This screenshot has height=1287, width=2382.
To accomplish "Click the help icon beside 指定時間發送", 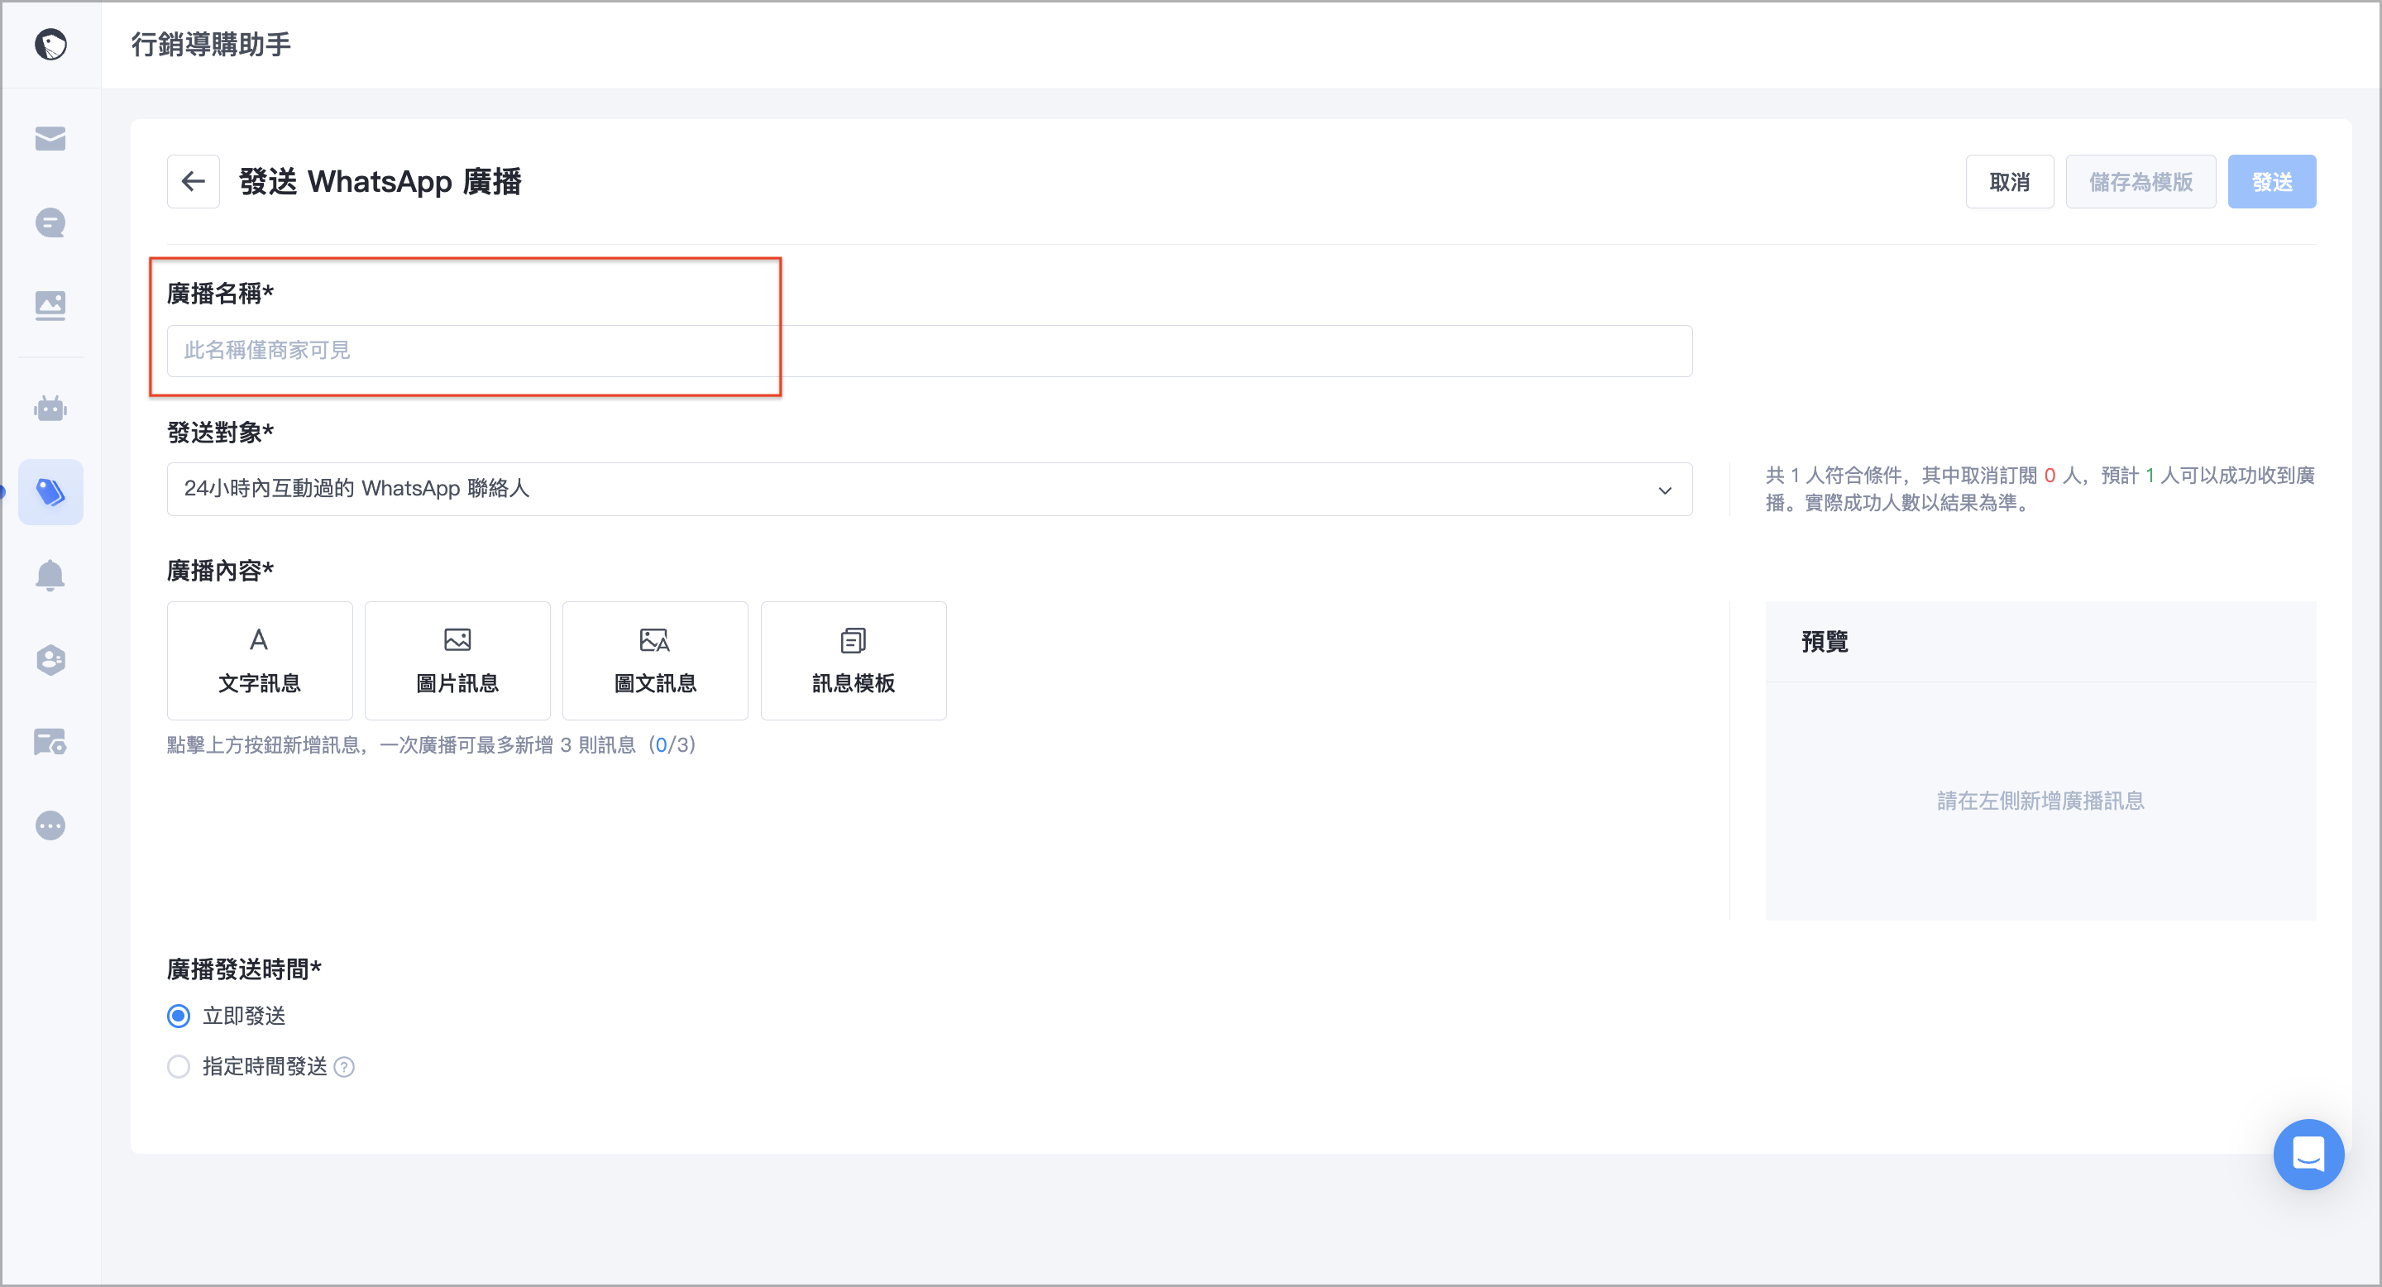I will click(344, 1067).
